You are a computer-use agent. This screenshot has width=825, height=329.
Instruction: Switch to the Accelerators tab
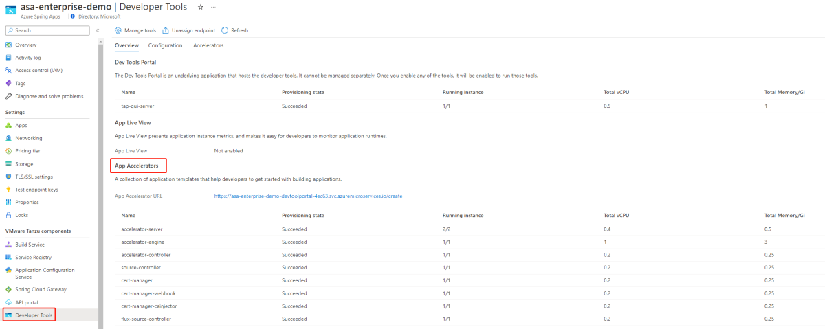(x=208, y=45)
